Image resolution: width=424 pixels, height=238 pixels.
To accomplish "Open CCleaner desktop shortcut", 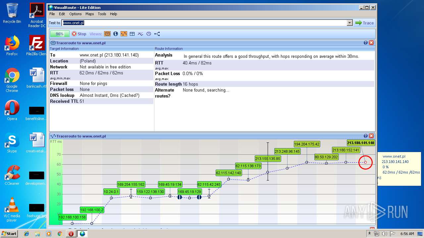I will point(12,175).
